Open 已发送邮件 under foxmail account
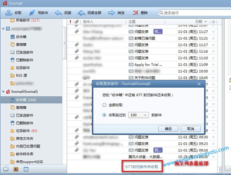The image size is (231, 175). coord(22,115)
